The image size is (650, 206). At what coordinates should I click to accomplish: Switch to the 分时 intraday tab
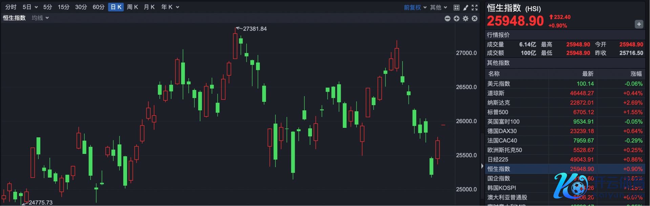pos(11,7)
